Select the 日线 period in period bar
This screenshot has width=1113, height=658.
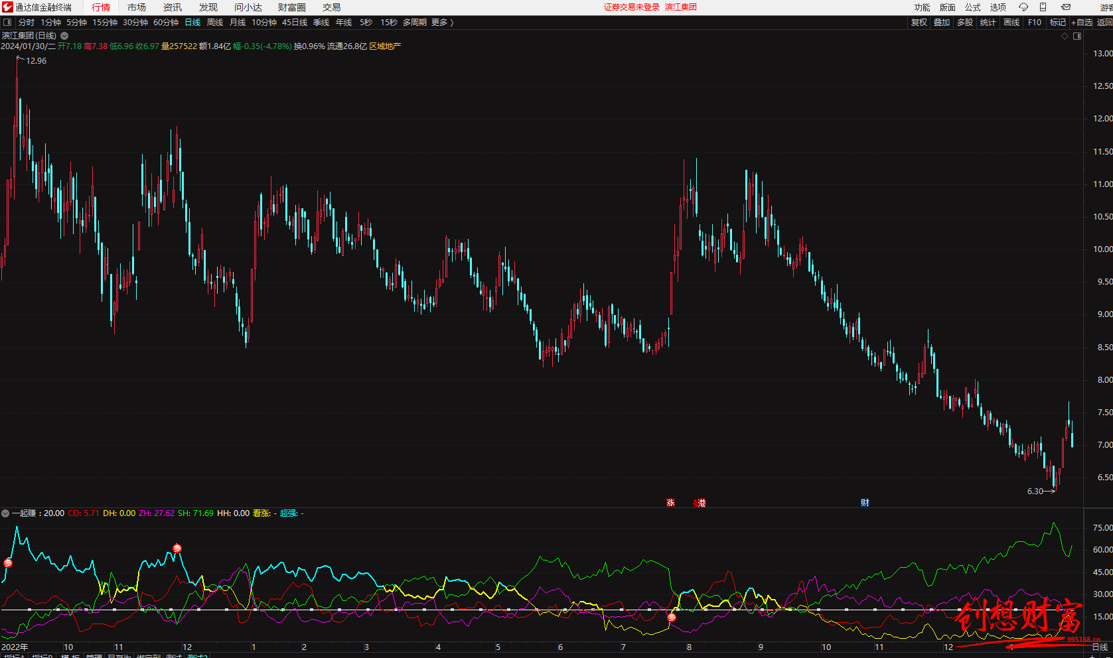click(x=192, y=23)
